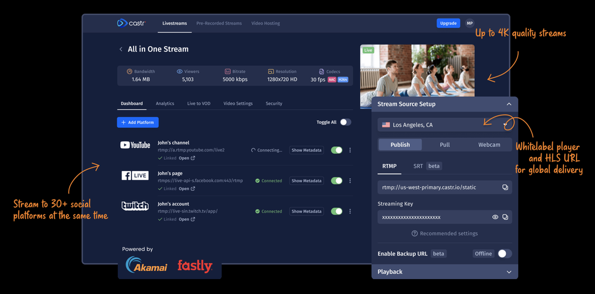Screen dimensions: 595x294
Task: Click the US flag in region selector
Action: pyautogui.click(x=386, y=125)
